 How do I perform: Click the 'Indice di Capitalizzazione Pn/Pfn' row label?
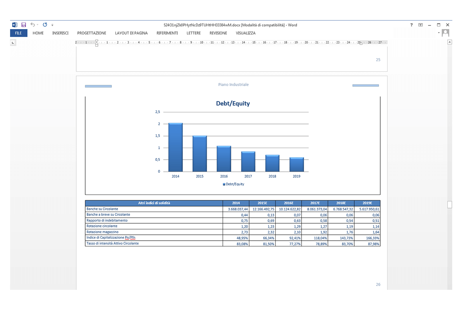111,238
